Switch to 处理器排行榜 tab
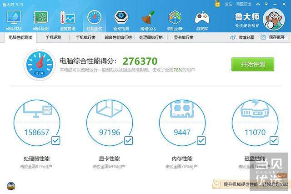 coord(151,37)
